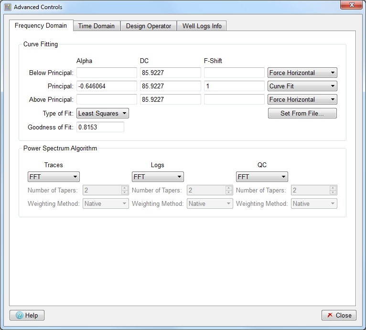Click the Above Principal F-Shift field

point(234,99)
